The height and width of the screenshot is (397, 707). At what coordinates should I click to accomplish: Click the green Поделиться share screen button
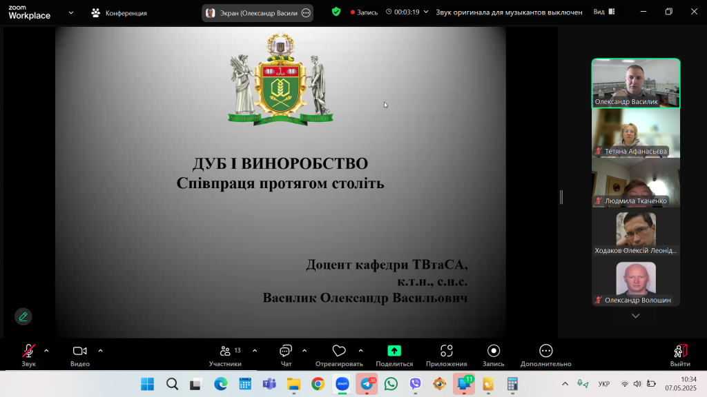[x=394, y=355]
